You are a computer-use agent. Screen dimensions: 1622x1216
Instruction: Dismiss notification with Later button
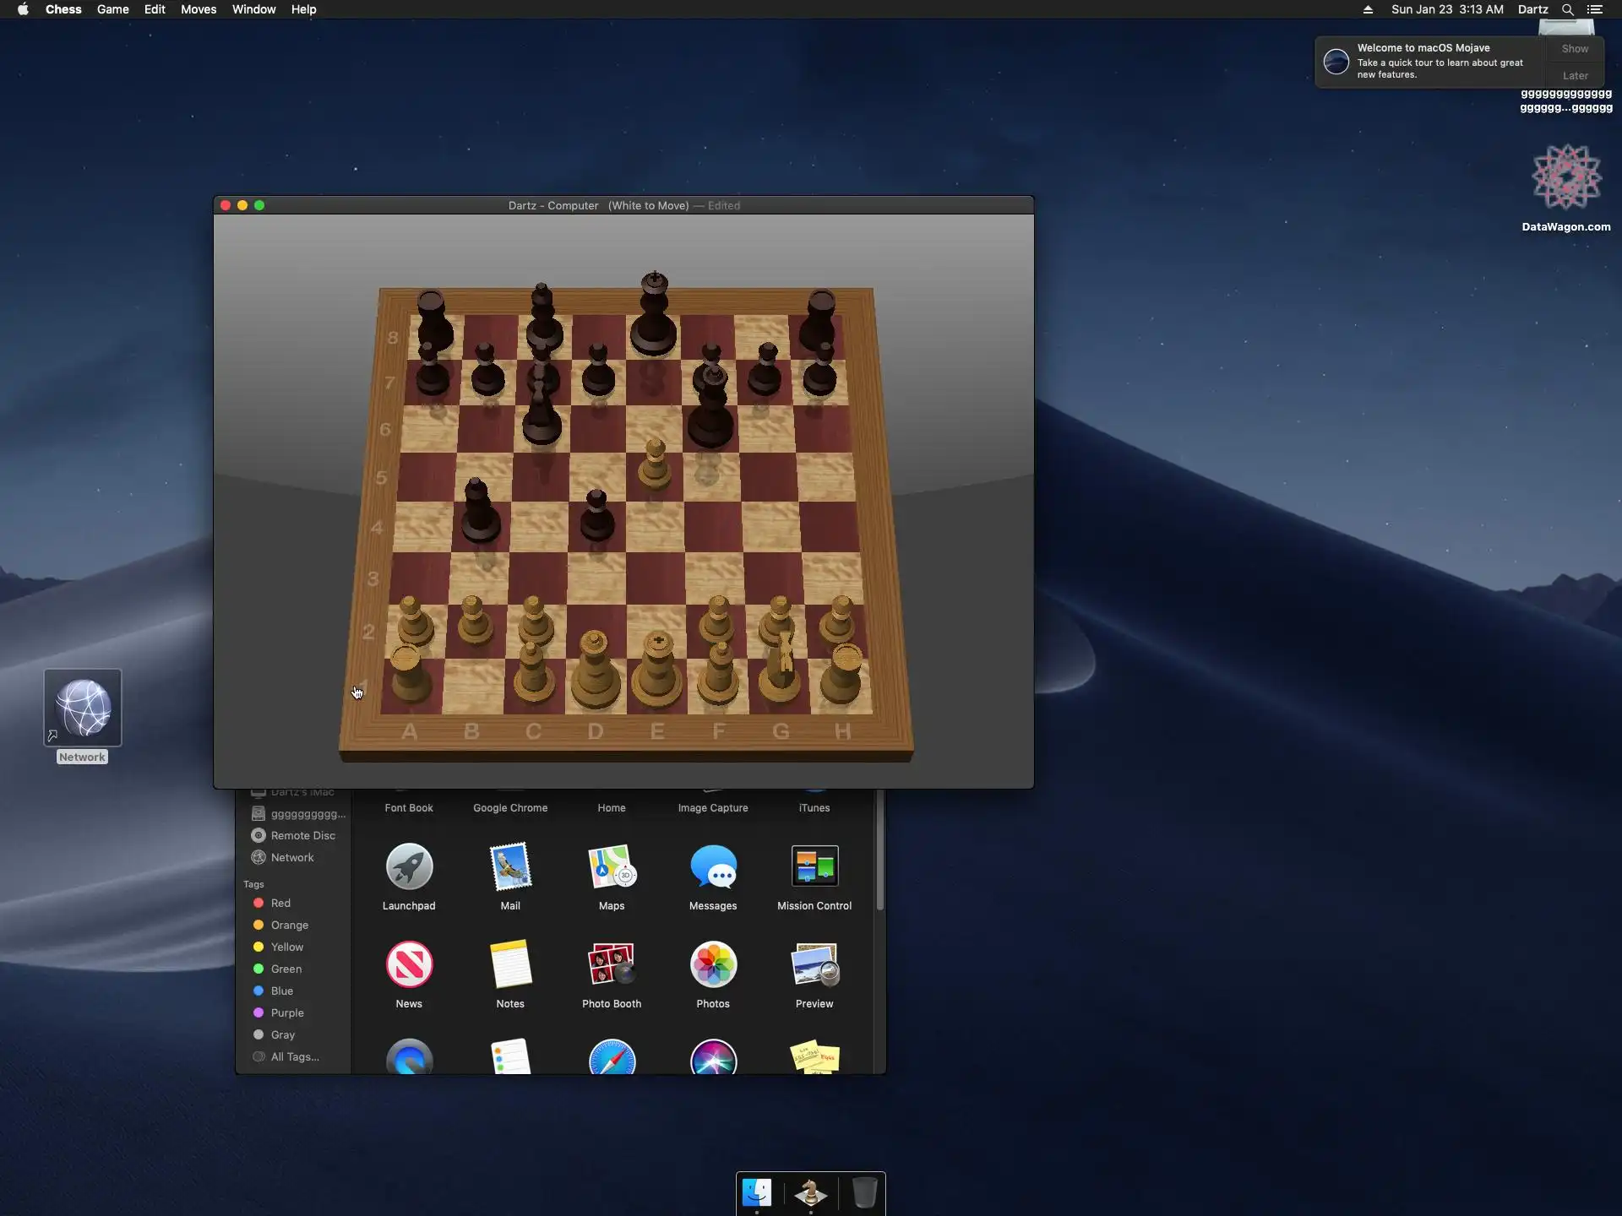[x=1575, y=76]
